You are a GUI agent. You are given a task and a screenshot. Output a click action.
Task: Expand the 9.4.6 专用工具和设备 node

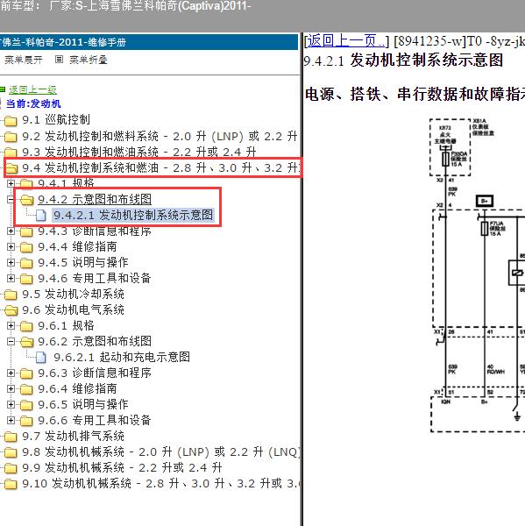point(11,278)
